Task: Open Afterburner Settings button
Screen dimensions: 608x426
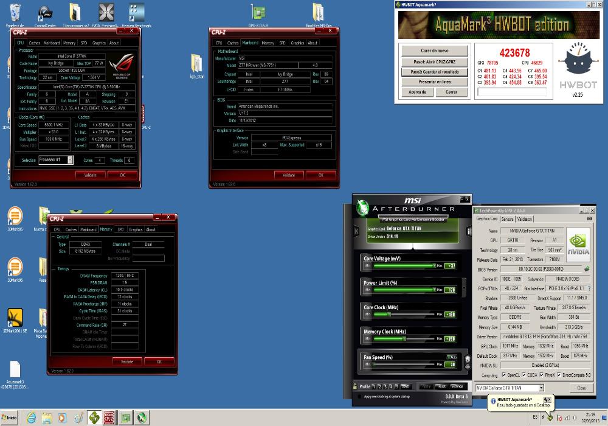Action: (457, 386)
